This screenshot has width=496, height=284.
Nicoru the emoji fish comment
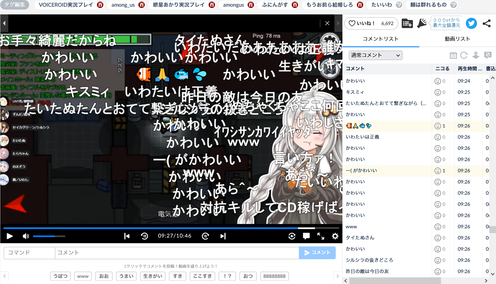point(438,126)
